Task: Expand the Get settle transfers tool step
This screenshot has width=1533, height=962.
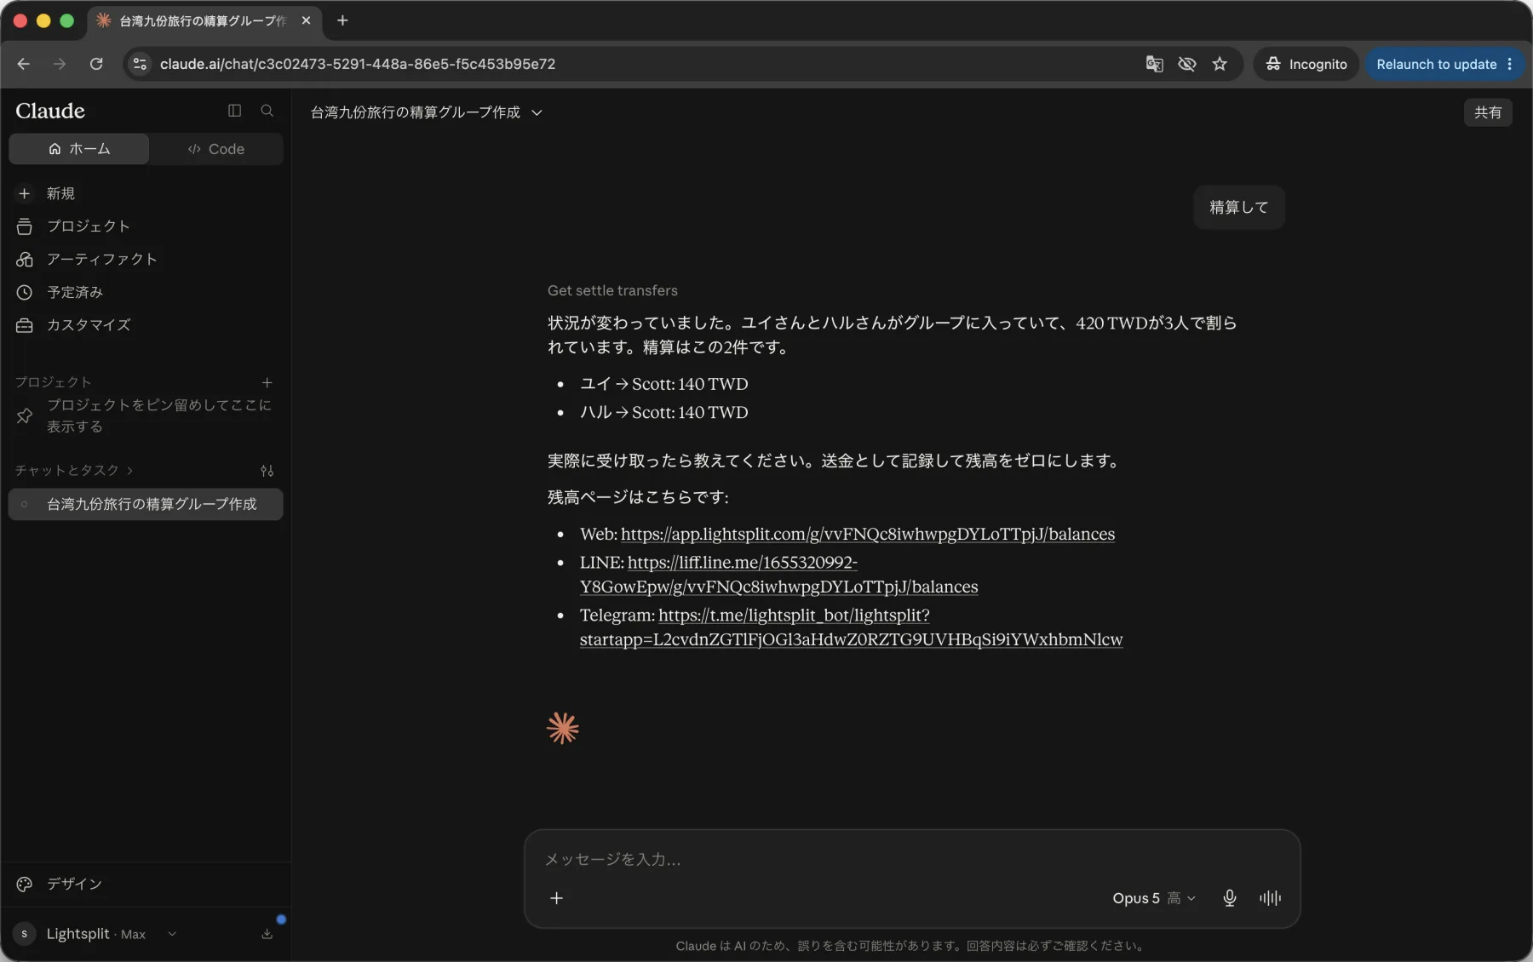Action: pos(612,290)
